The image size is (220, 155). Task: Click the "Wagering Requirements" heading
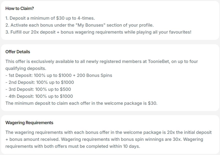[x=29, y=123]
